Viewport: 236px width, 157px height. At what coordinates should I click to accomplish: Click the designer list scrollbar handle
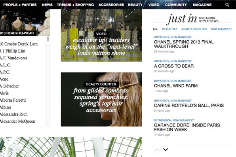[x=48, y=39]
